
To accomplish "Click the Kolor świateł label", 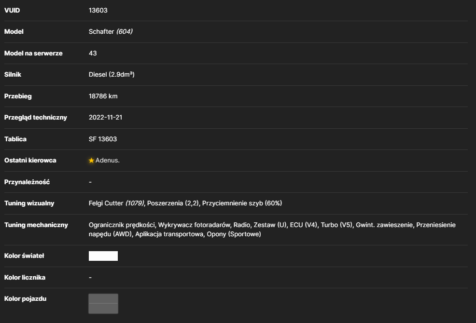I will tap(24, 256).
